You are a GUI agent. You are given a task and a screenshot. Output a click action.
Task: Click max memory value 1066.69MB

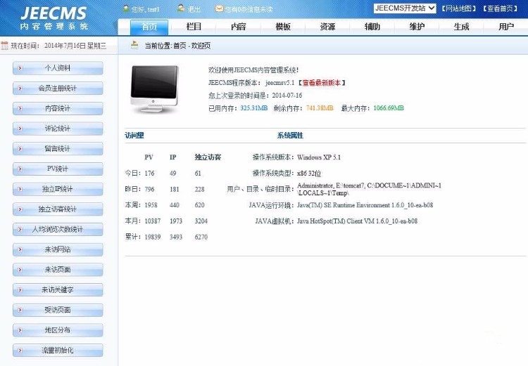(x=389, y=108)
